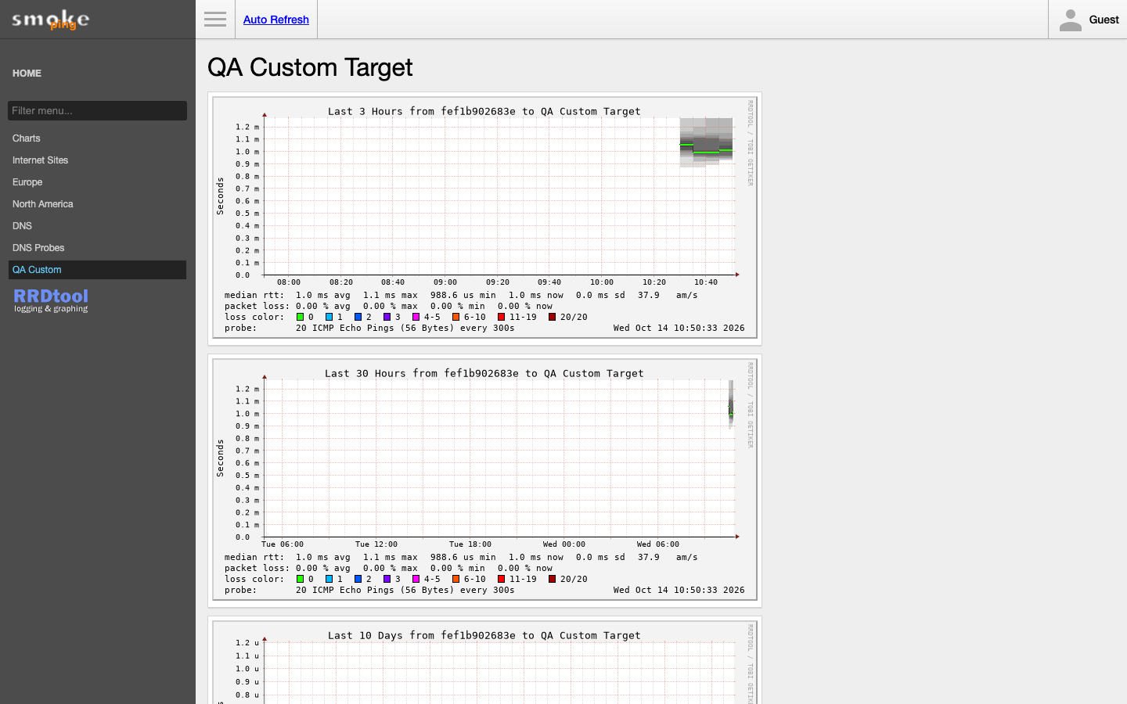Click the Guest username label
The image size is (1127, 704).
coord(1104,20)
